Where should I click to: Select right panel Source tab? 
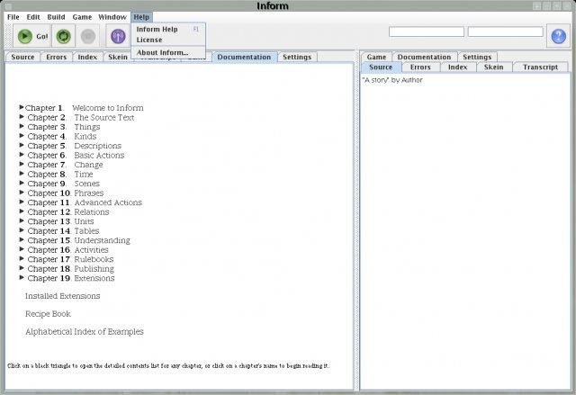381,67
